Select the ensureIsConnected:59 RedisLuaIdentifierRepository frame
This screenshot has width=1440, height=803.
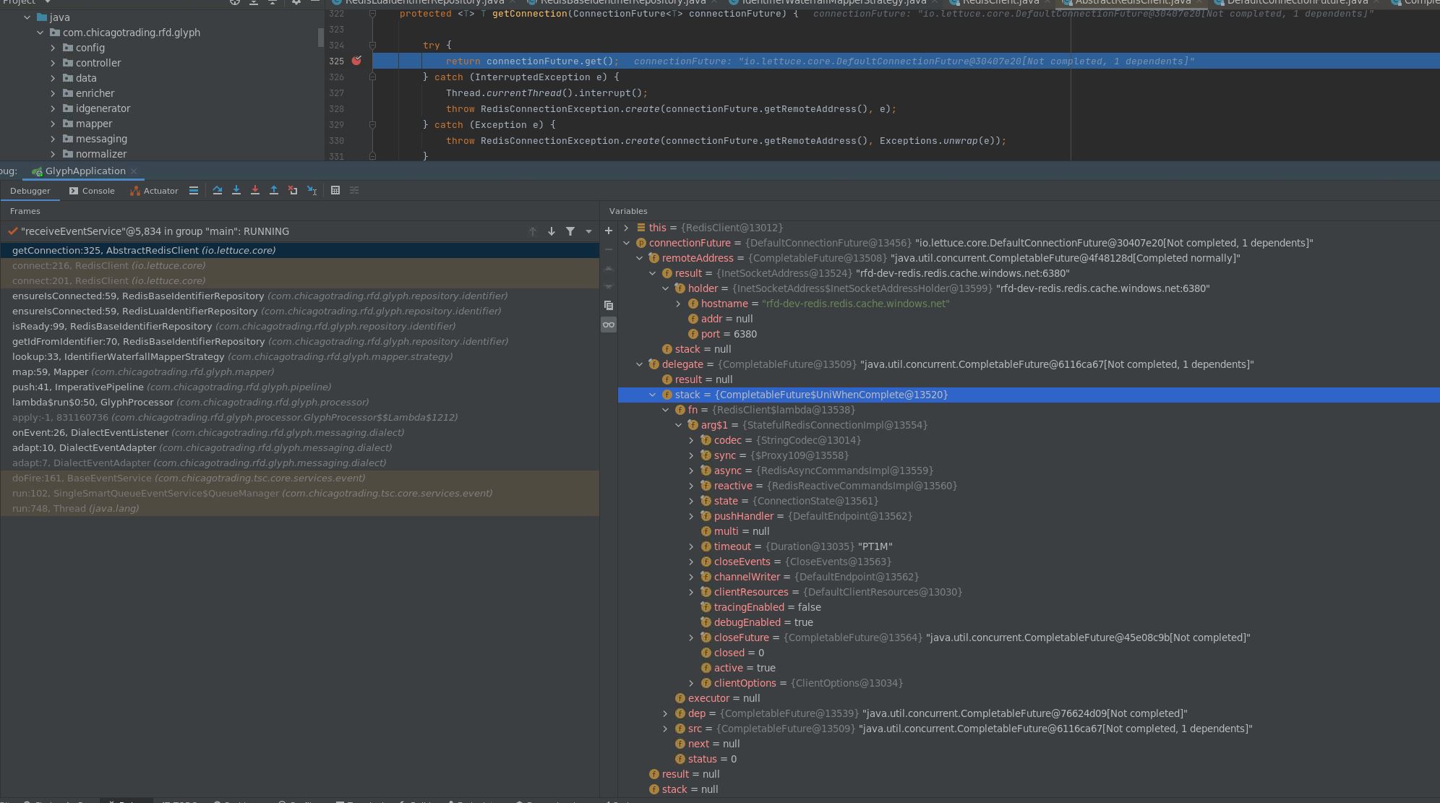(x=134, y=311)
